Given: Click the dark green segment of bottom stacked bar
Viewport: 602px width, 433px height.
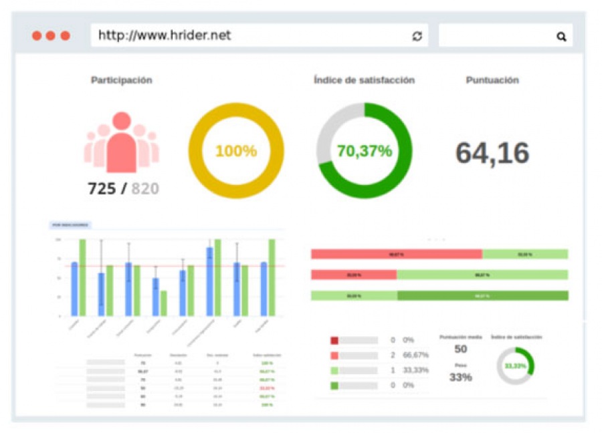Looking at the screenshot, I should tap(482, 296).
